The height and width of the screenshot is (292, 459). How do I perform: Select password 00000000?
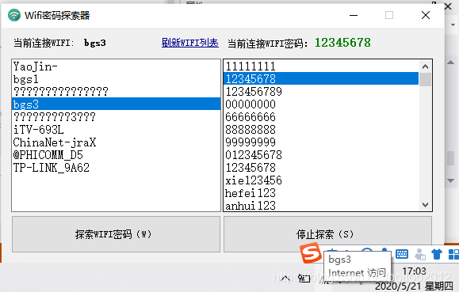pos(321,104)
